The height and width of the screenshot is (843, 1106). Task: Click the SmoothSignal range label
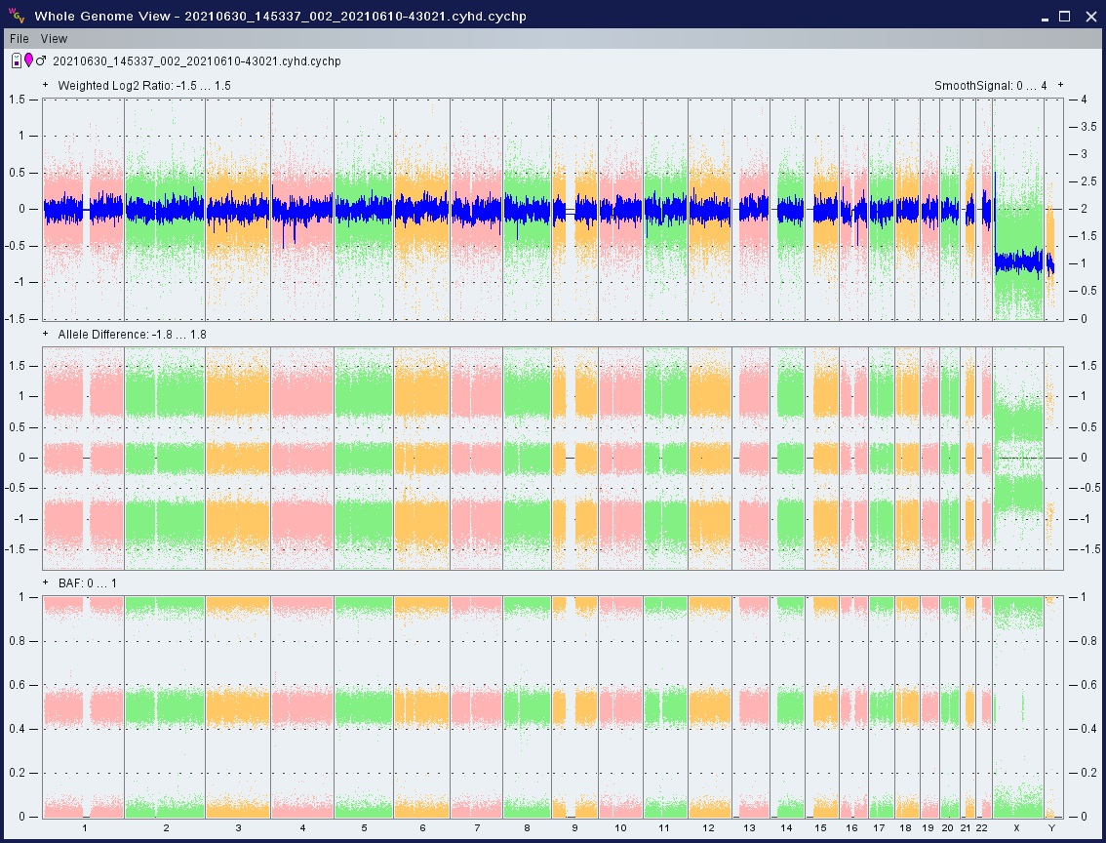pyautogui.click(x=990, y=86)
